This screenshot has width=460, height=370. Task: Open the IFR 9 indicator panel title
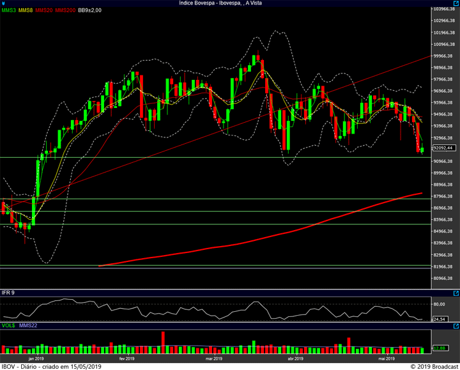[8, 292]
